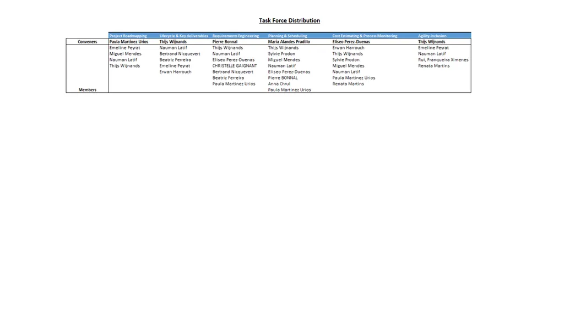Click Bertrand Nicquevert in Requirements Engineering members
The width and height of the screenshot is (564, 316).
233,72
